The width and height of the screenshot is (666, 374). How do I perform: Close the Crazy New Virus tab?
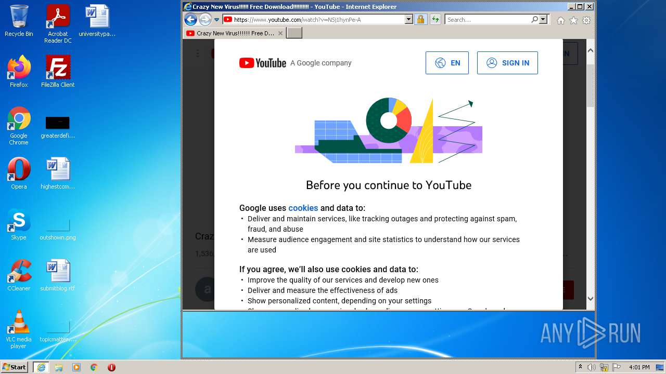click(x=280, y=33)
